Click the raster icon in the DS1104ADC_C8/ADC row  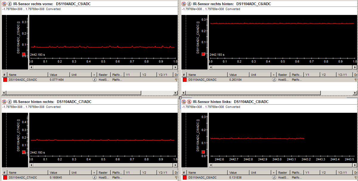[x=274, y=177]
